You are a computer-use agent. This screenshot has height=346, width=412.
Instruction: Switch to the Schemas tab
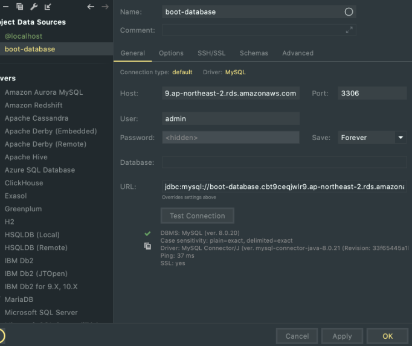coord(254,53)
